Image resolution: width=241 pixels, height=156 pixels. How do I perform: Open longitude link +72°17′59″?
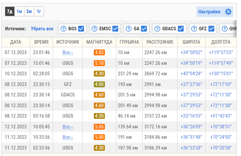point(221,84)
